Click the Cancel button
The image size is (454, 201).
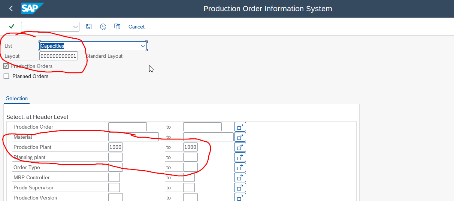136,27
